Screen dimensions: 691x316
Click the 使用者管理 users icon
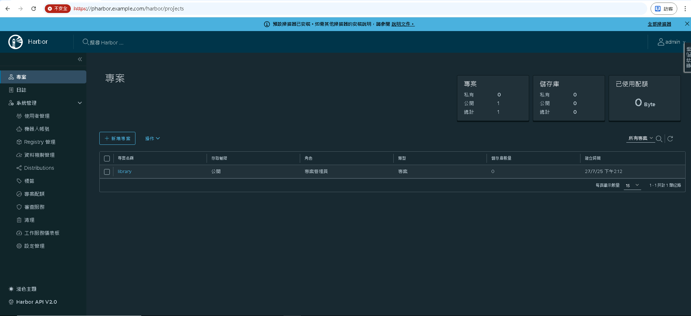(x=19, y=116)
